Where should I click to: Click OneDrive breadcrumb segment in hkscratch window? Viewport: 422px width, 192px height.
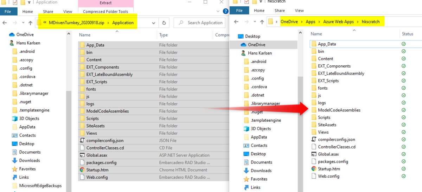coord(289,22)
